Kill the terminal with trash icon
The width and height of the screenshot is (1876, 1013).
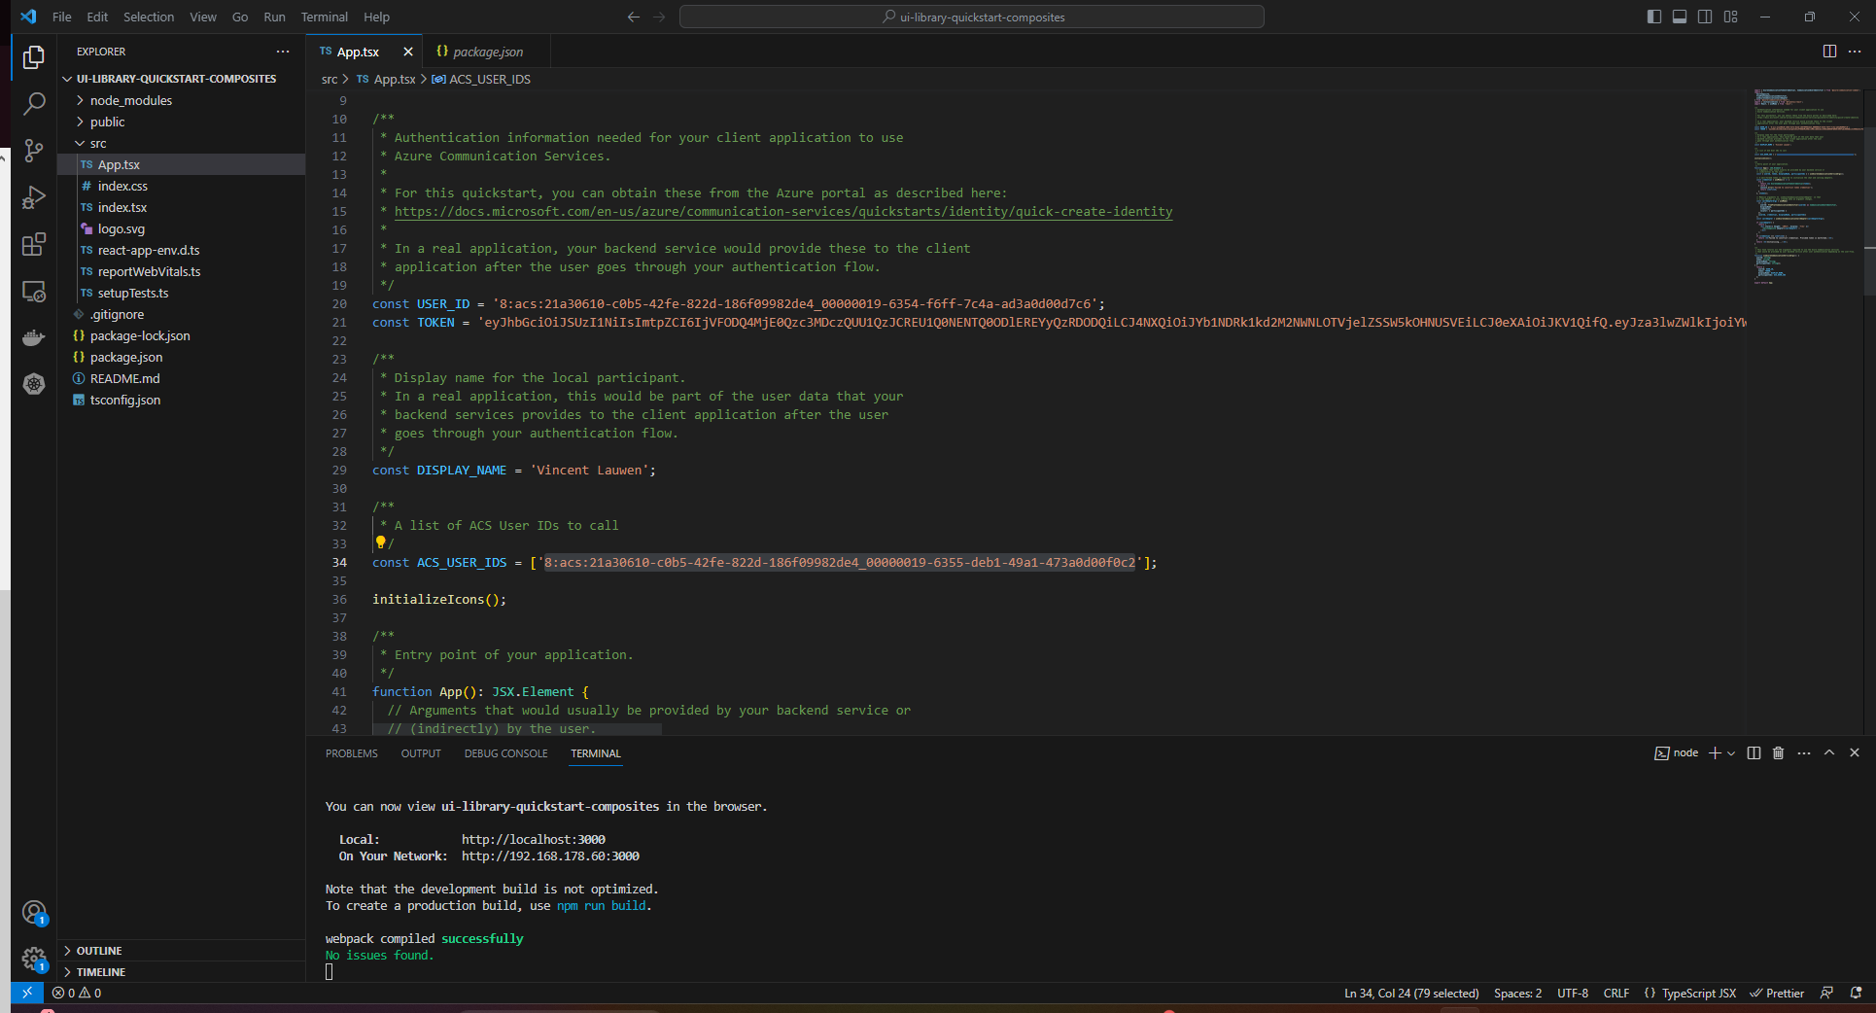click(1779, 753)
